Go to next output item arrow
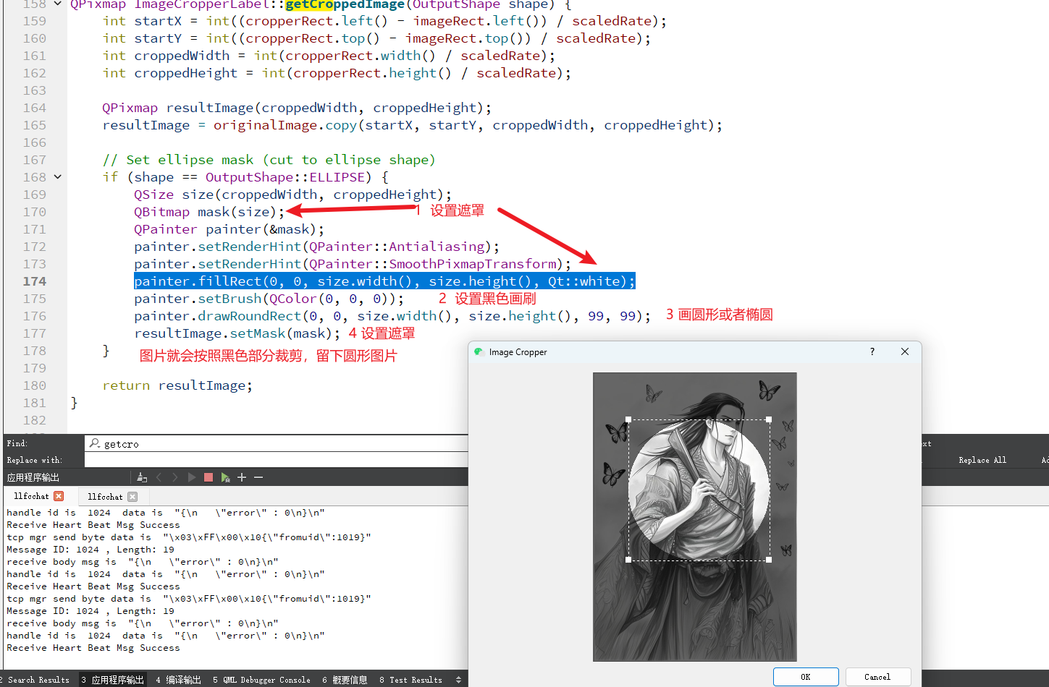 pos(175,477)
